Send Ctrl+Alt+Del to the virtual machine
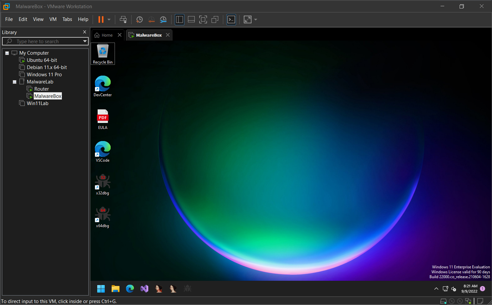The width and height of the screenshot is (492, 305). pos(123,20)
